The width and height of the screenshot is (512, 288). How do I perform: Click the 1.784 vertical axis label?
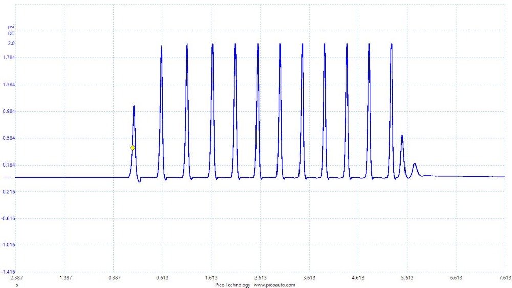click(10, 58)
